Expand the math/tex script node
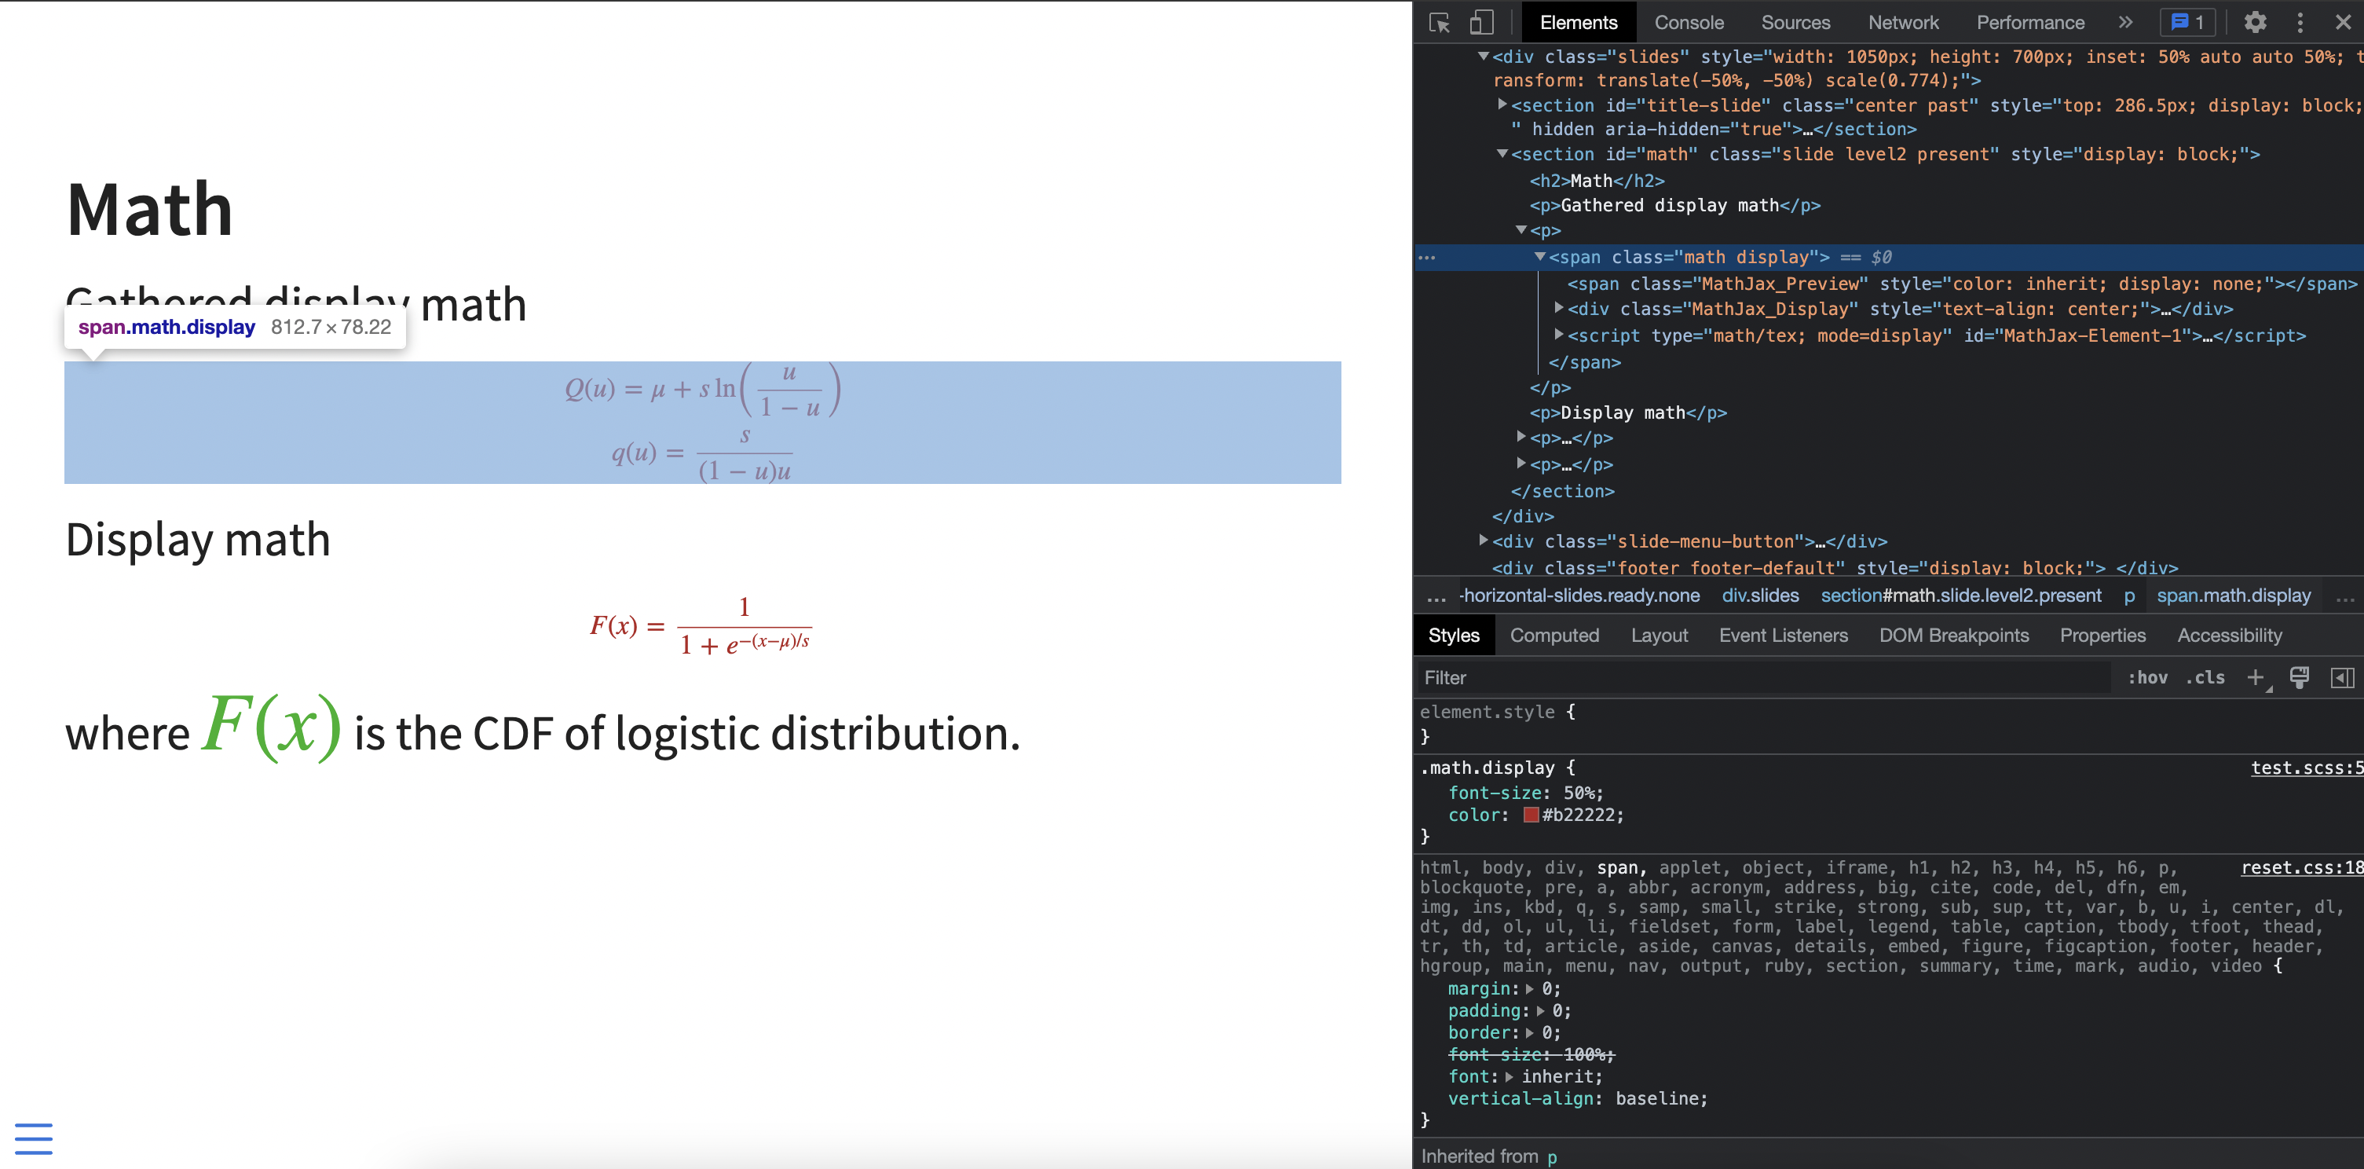This screenshot has width=2364, height=1169. (1559, 334)
